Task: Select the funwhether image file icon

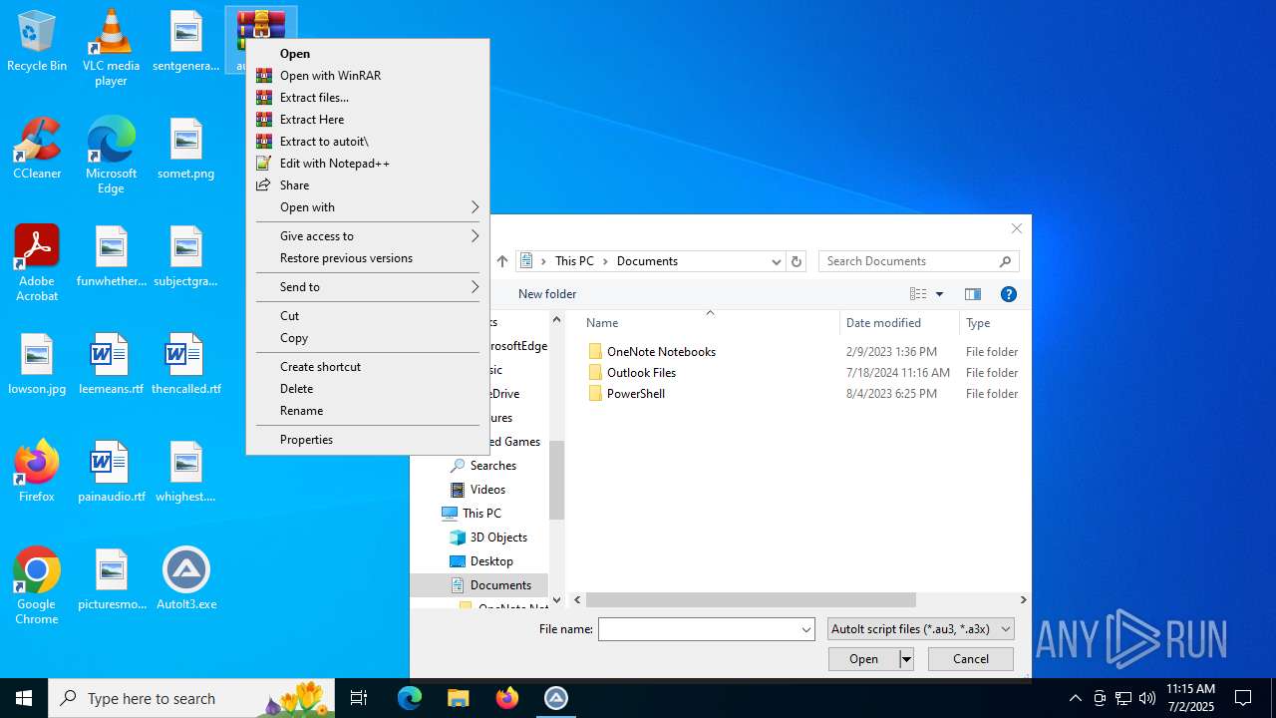Action: [x=111, y=257]
